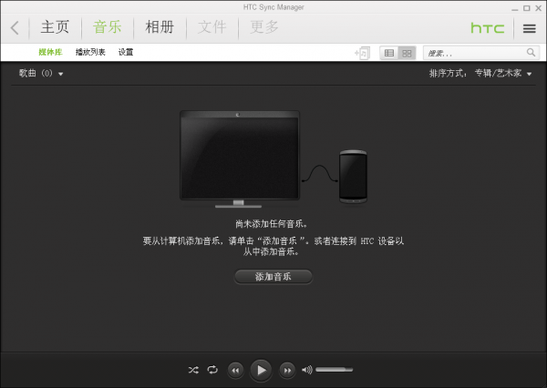Screen dimensions: 547x388
Task: Open the 更多 more tab
Action: coord(264,27)
